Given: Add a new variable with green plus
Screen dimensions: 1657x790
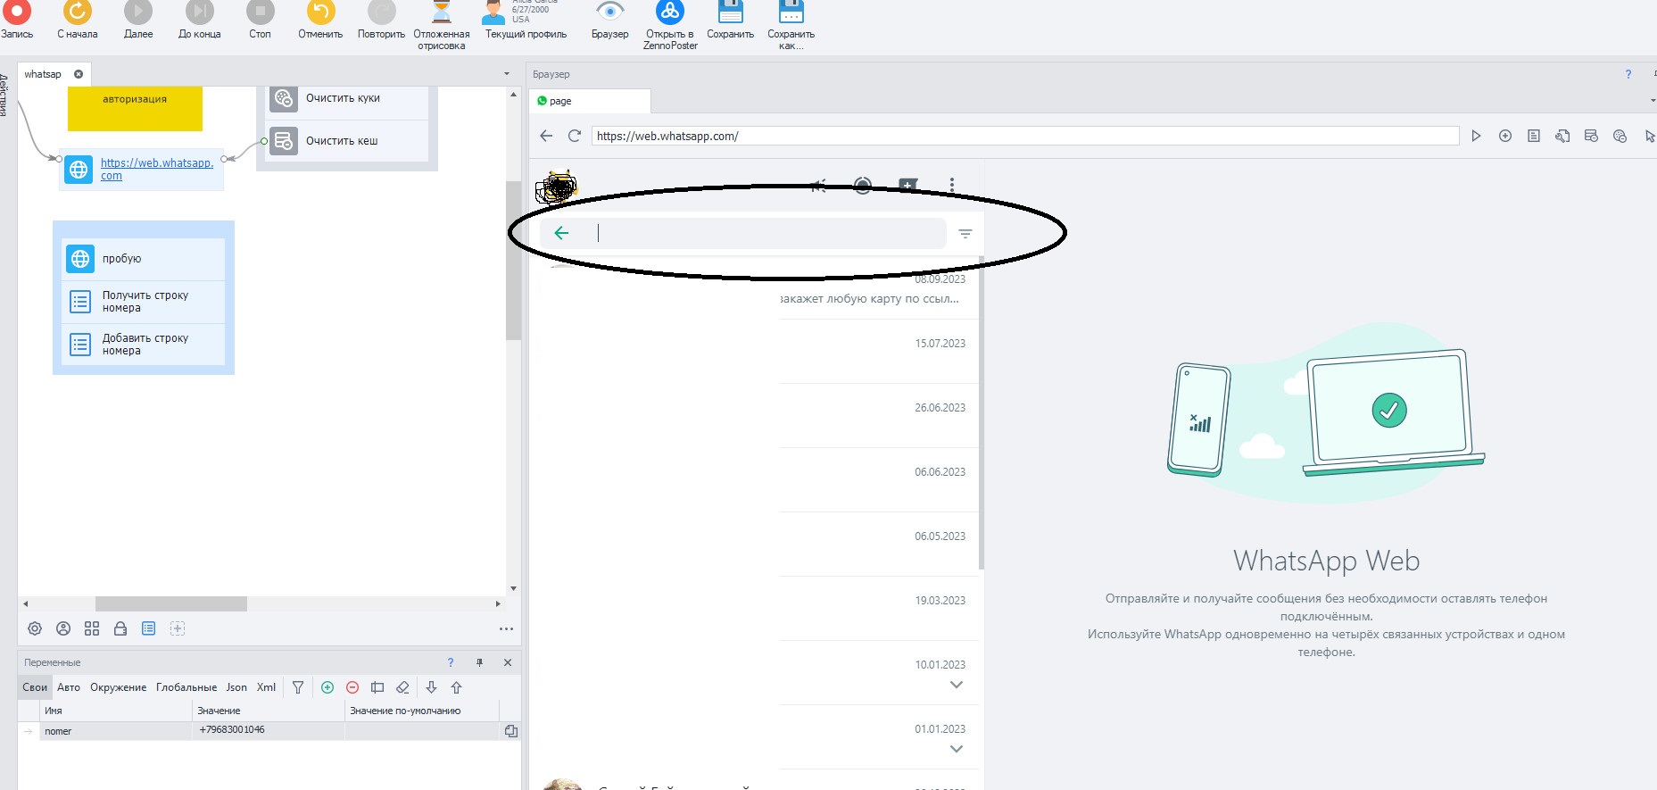Looking at the screenshot, I should [x=327, y=687].
